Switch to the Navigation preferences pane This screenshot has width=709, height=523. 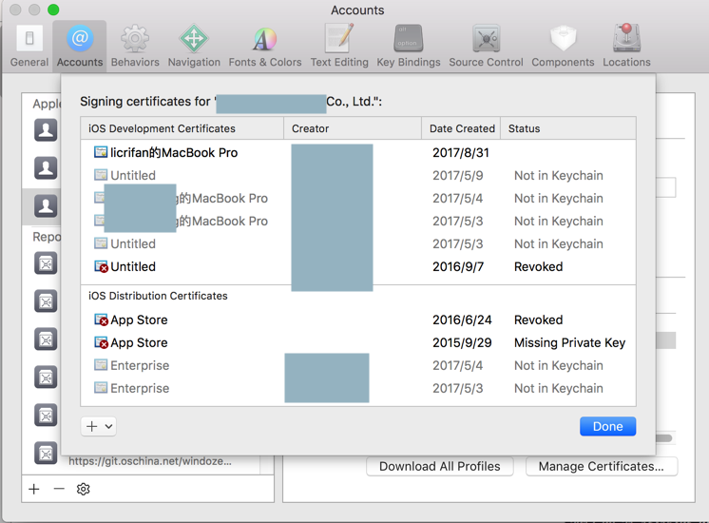(194, 46)
